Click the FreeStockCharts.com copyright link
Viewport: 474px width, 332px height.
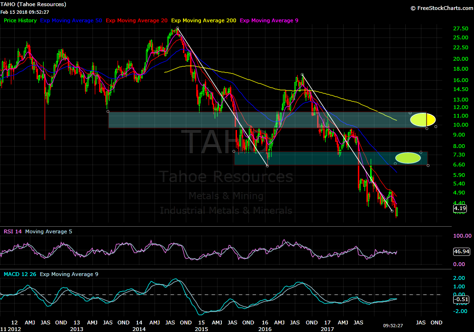pos(440,8)
